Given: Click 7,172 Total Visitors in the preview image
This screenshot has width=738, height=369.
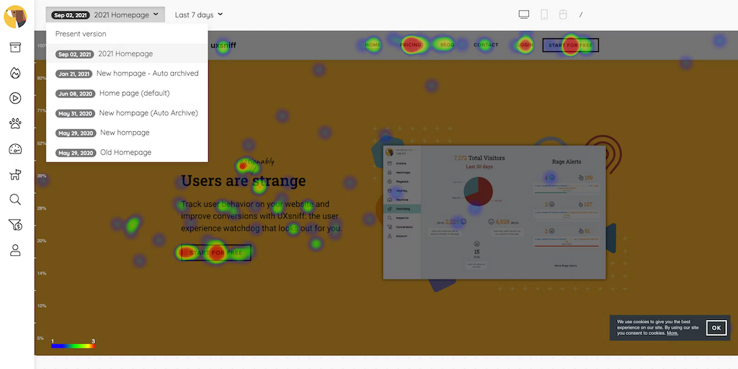Looking at the screenshot, I should coord(479,158).
